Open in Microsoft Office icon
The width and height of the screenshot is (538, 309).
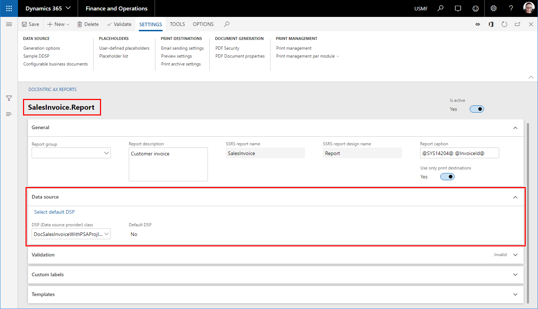[x=491, y=24]
